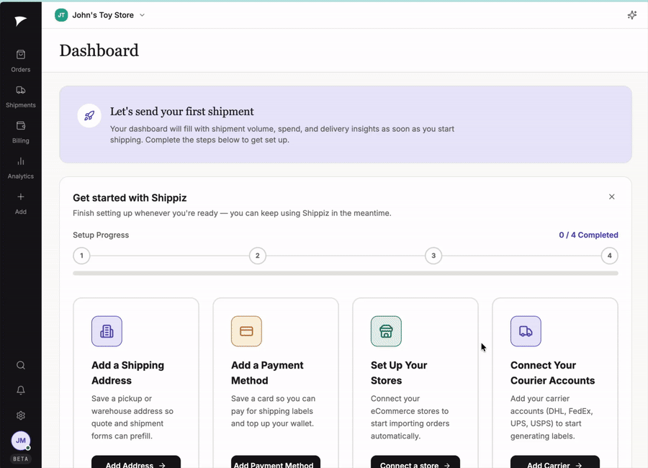Viewport: 648px width, 468px height.
Task: Click the 0 / 4 Completed label
Action: (588, 235)
